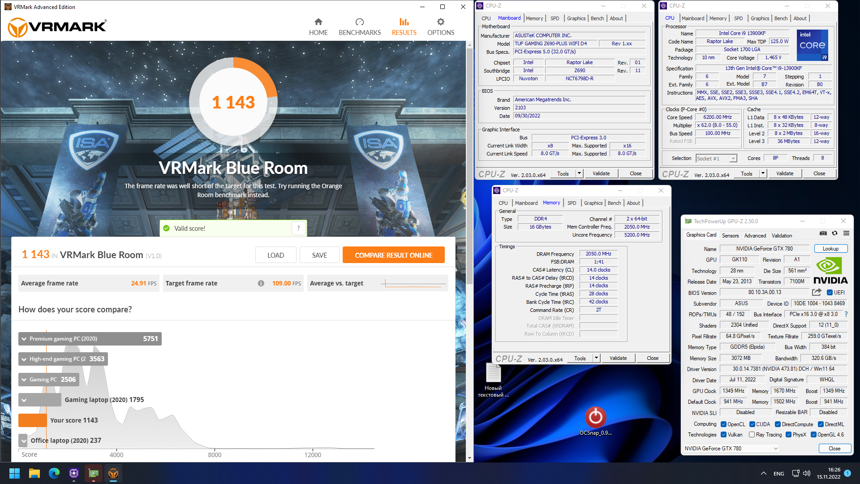The width and height of the screenshot is (860, 484).
Task: Switch to Sensors tab in GPU-Z
Action: click(x=730, y=236)
